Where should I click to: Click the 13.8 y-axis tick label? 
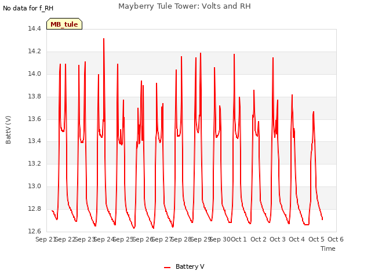(x=35, y=97)
